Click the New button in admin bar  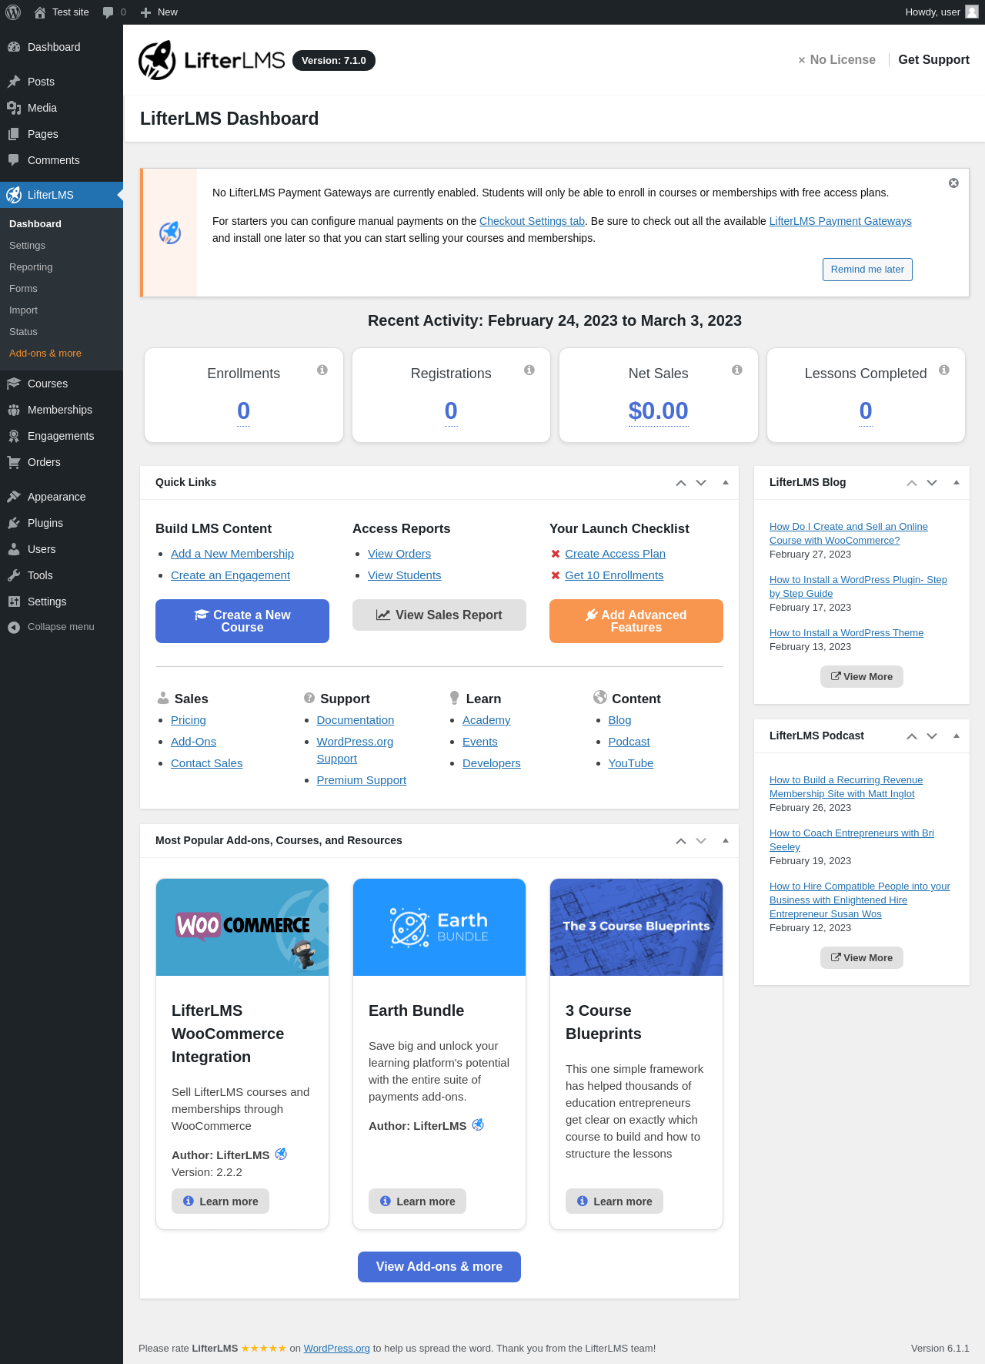pos(159,12)
